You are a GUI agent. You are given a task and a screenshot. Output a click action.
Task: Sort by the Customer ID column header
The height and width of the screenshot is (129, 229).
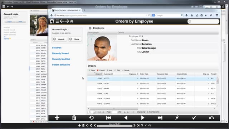[x=112, y=74]
